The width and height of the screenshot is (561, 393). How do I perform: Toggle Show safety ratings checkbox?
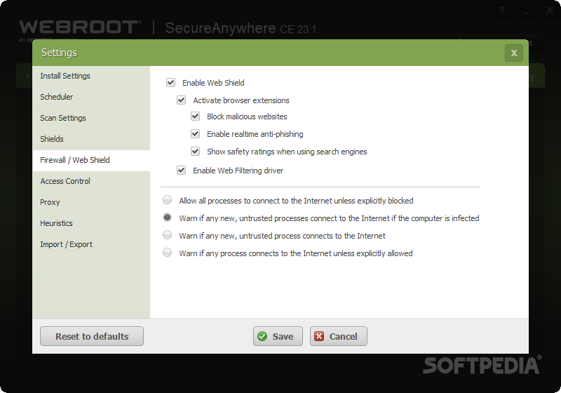pyautogui.click(x=196, y=152)
